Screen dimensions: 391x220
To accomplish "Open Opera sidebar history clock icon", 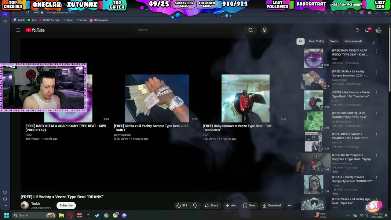I will [x=5, y=199].
